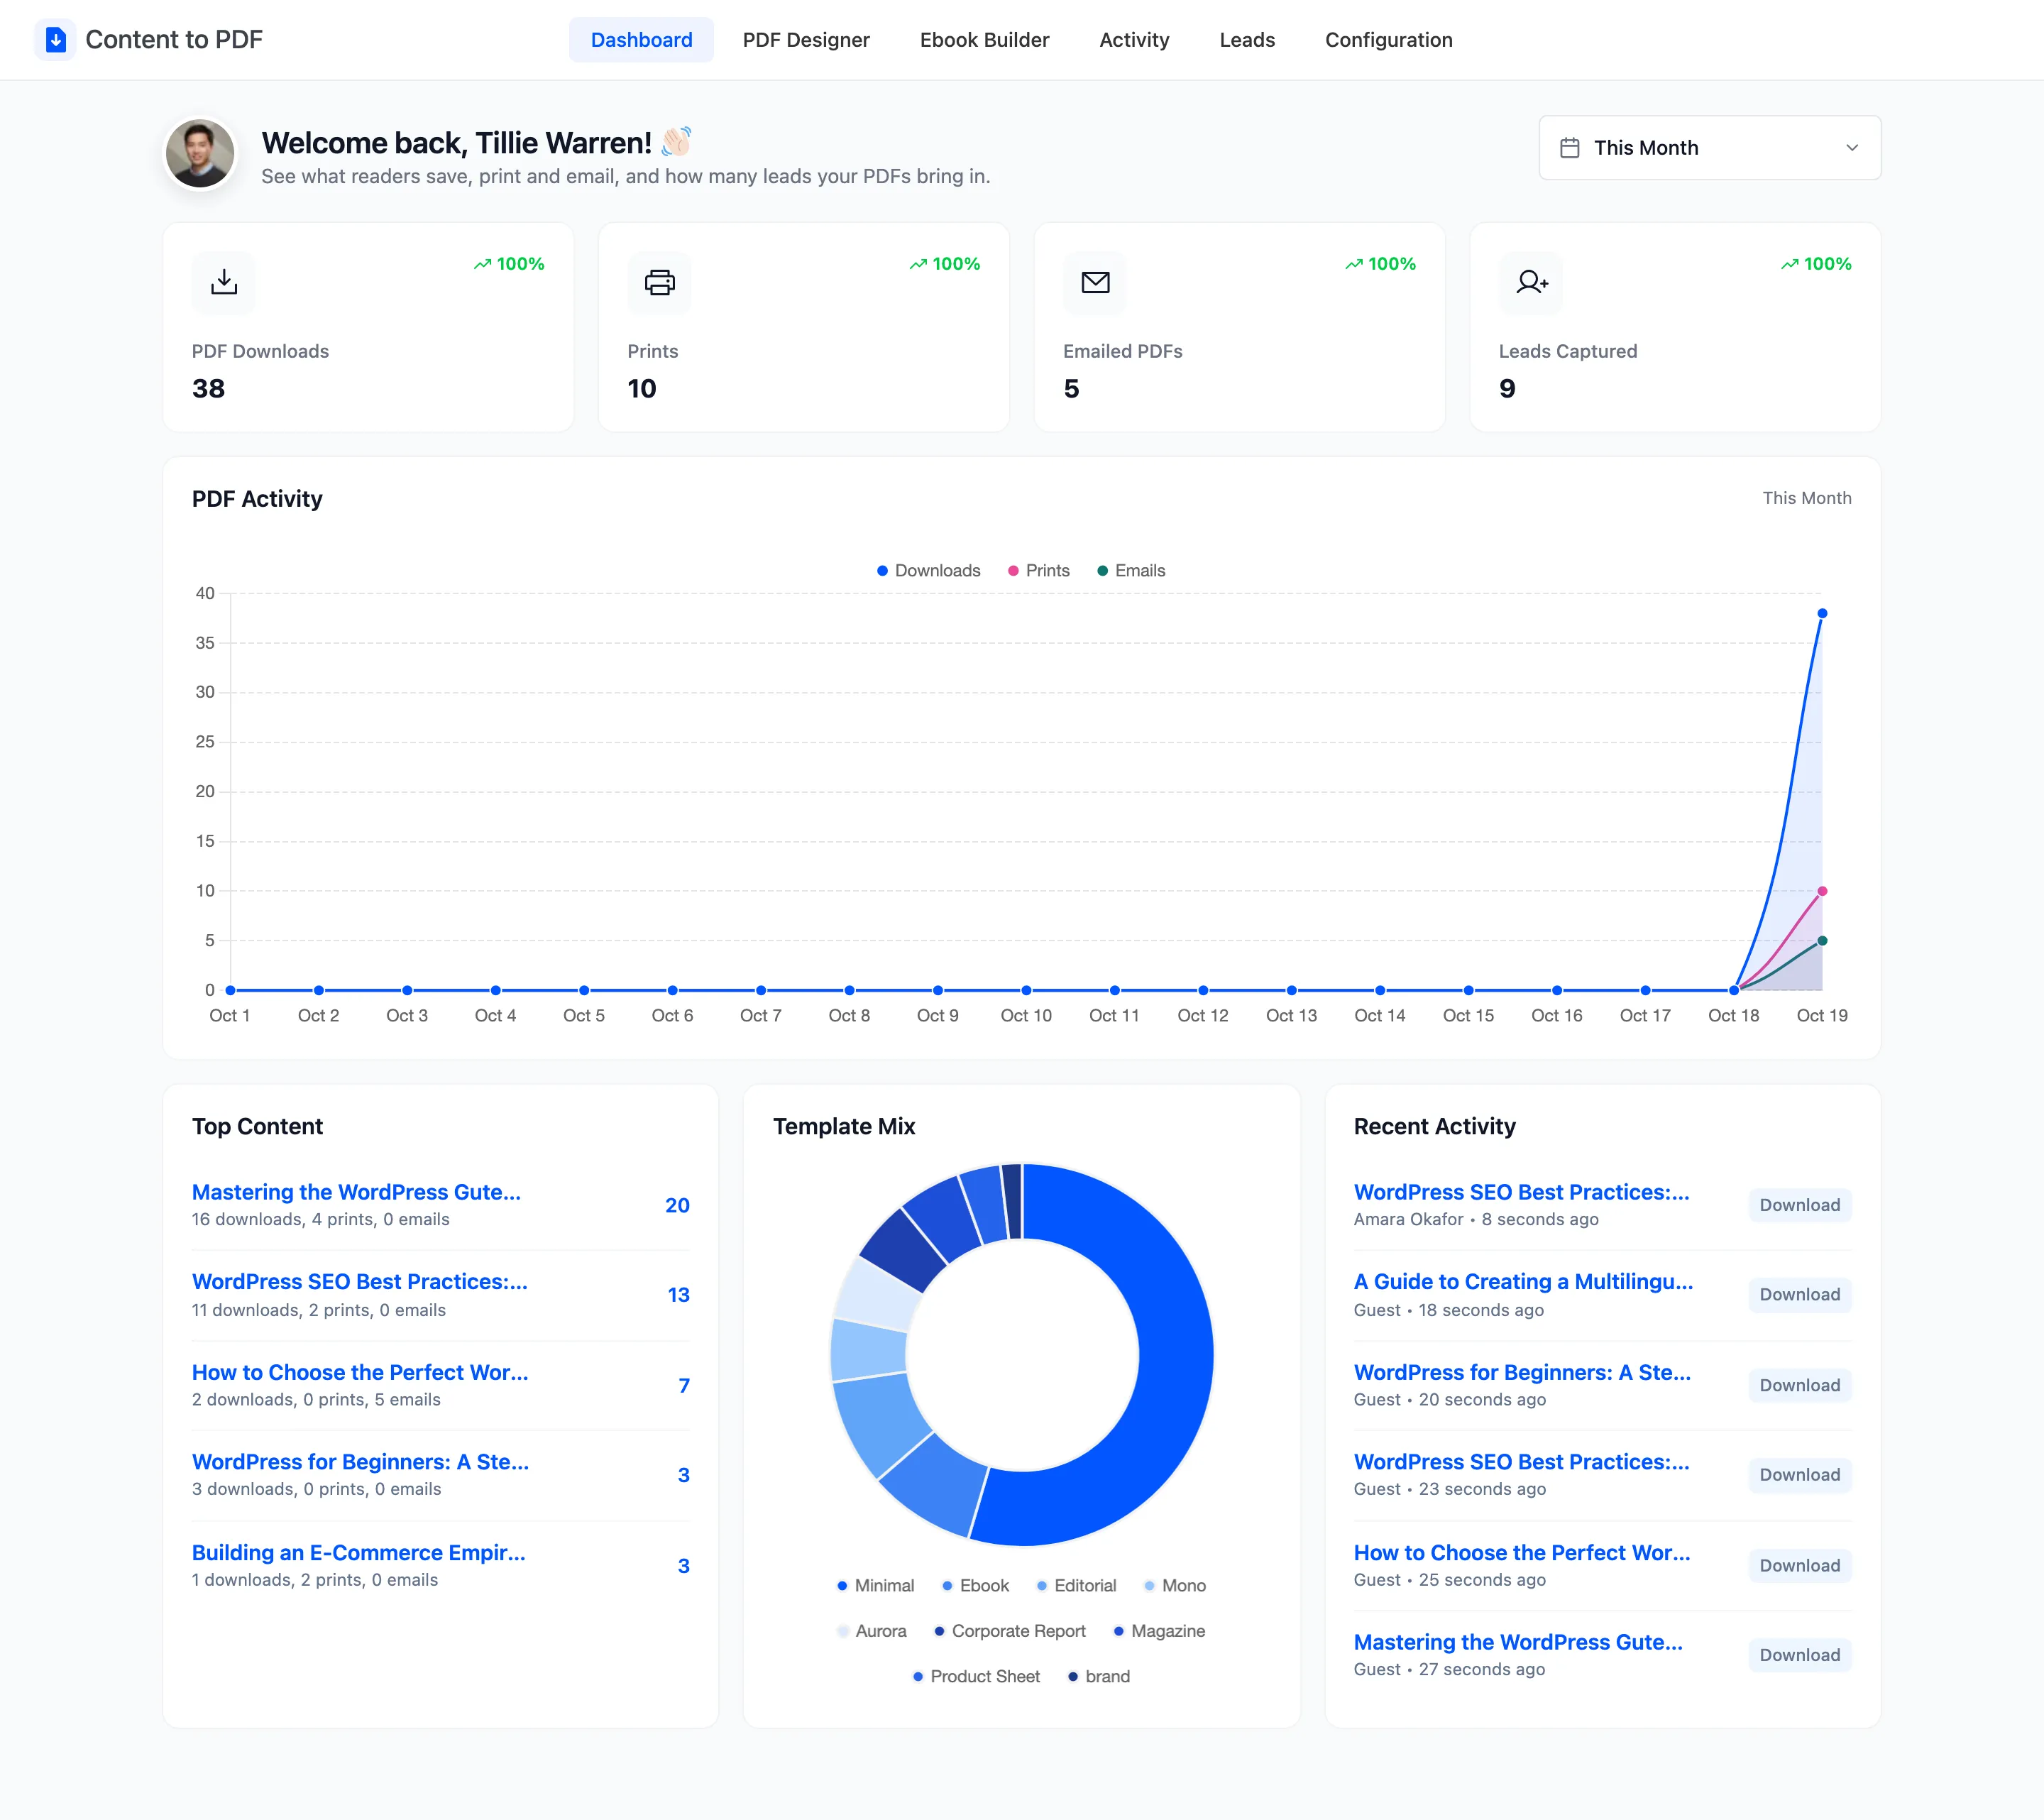2044x1820 pixels.
Task: Switch to the Dashboard tab
Action: pos(641,40)
